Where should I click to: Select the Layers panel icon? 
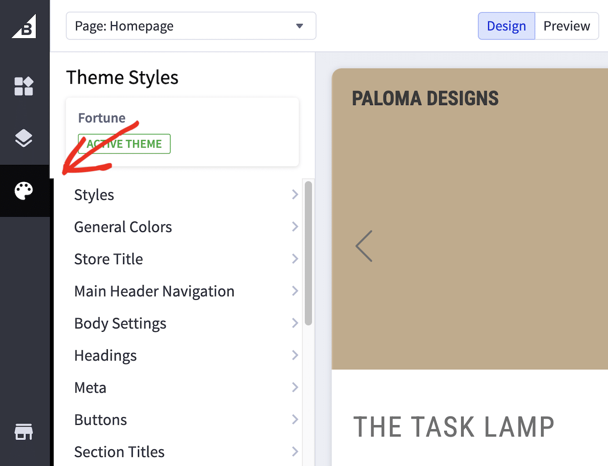tap(24, 138)
